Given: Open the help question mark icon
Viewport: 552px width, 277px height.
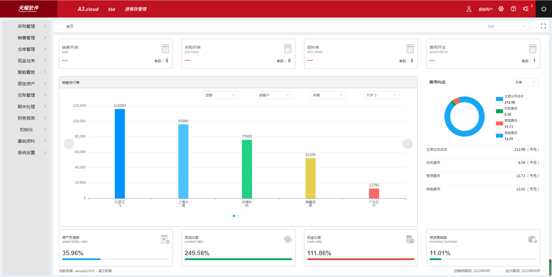Looking at the screenshot, I should (x=513, y=9).
